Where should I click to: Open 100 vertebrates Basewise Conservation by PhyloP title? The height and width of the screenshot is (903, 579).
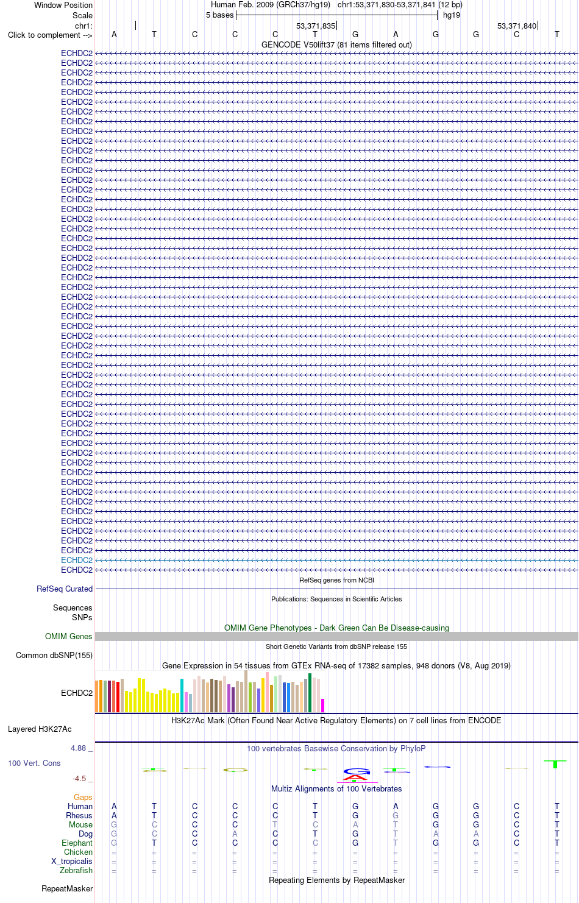click(336, 748)
